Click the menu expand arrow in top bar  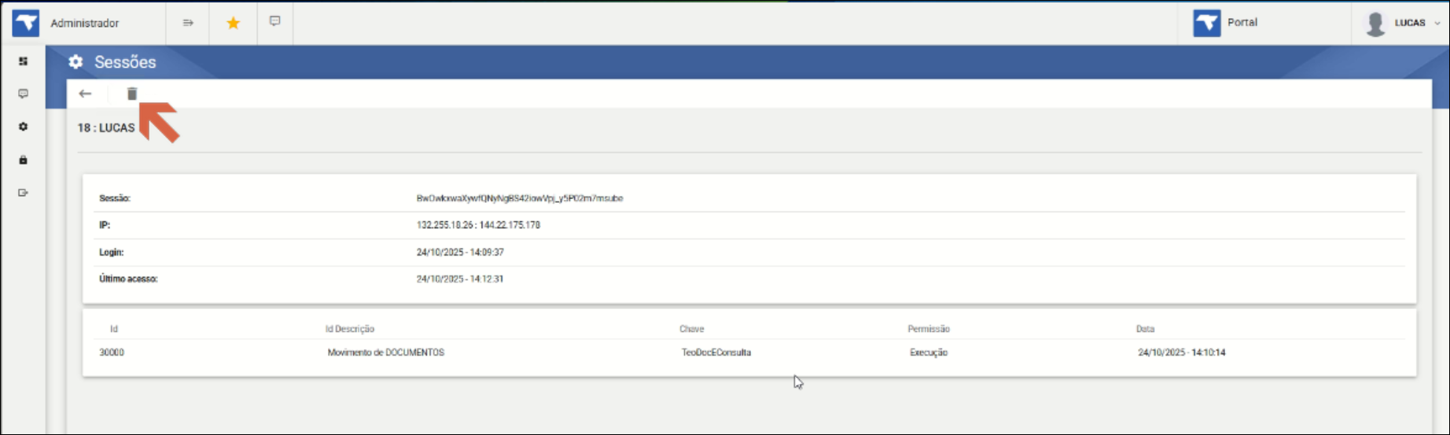pos(188,23)
